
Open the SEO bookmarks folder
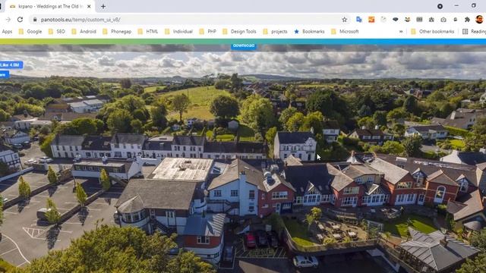57,31
